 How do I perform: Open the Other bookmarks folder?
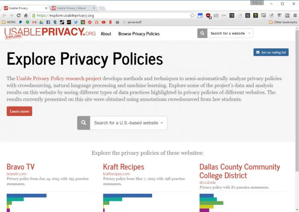(283, 22)
